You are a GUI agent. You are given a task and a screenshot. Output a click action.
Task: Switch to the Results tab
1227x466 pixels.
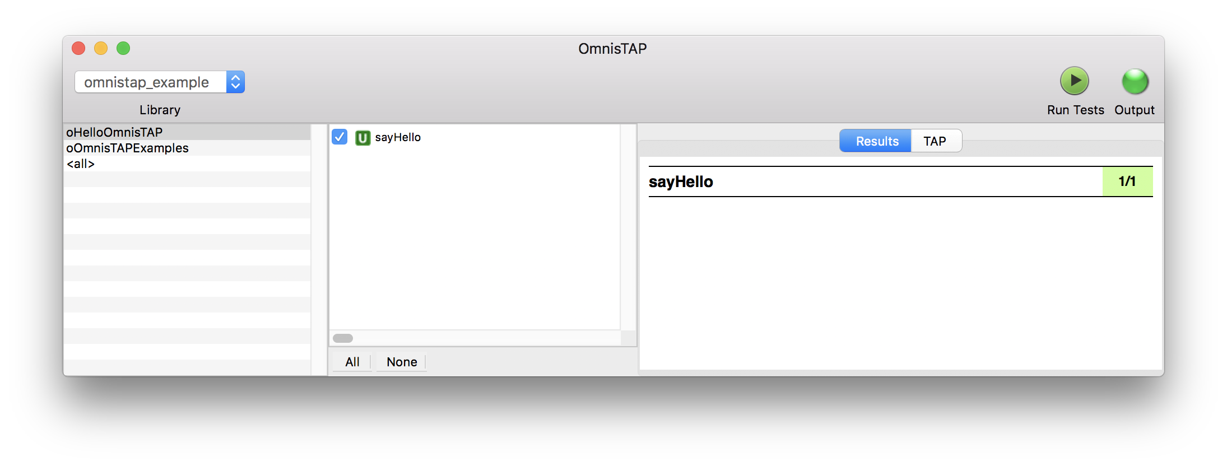(876, 141)
